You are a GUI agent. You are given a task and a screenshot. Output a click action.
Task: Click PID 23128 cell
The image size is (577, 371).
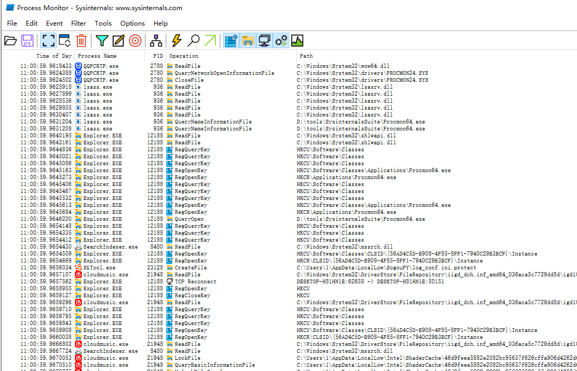coord(155,268)
